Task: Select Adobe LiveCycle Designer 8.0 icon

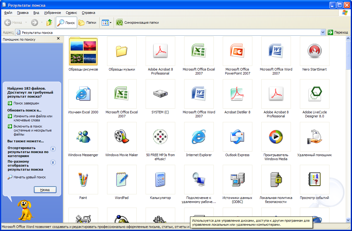Action: click(314, 94)
